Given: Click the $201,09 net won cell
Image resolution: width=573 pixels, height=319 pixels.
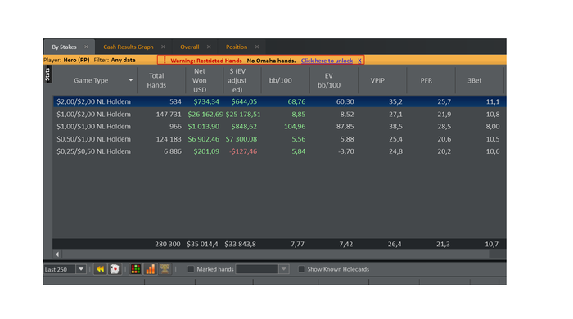Looking at the screenshot, I should [206, 151].
